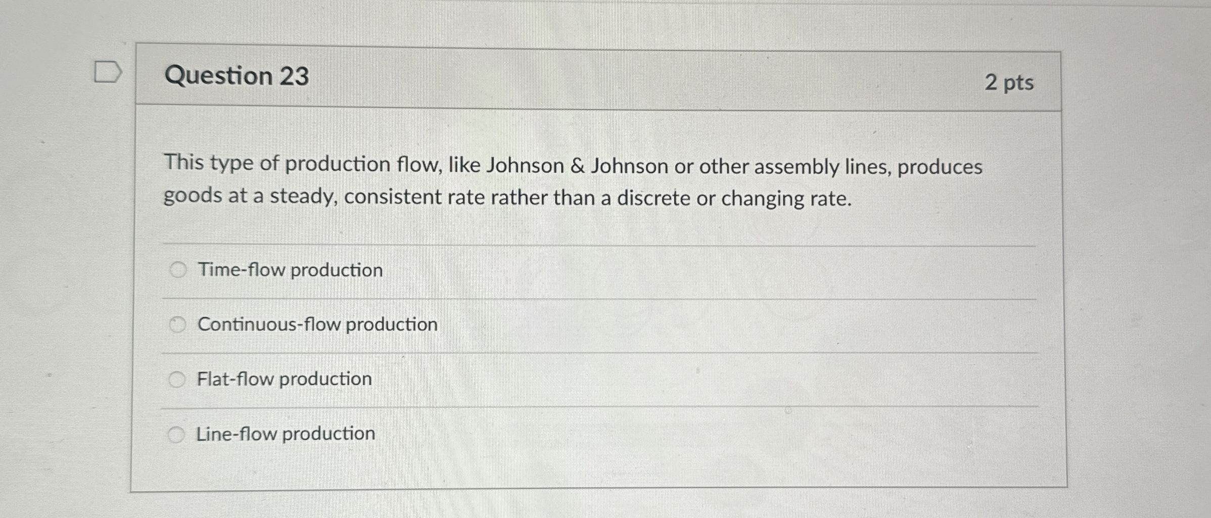Click the gray header bar between title and points
This screenshot has width=1211, height=518.
pyautogui.click(x=647, y=79)
